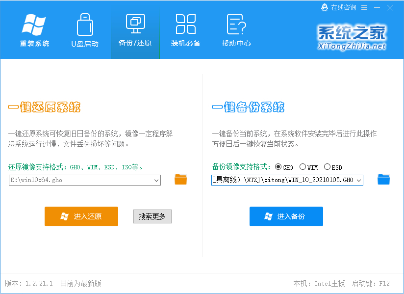Open the 帮助中心 (Help Center) icon
The height and width of the screenshot is (294, 404).
point(236,29)
